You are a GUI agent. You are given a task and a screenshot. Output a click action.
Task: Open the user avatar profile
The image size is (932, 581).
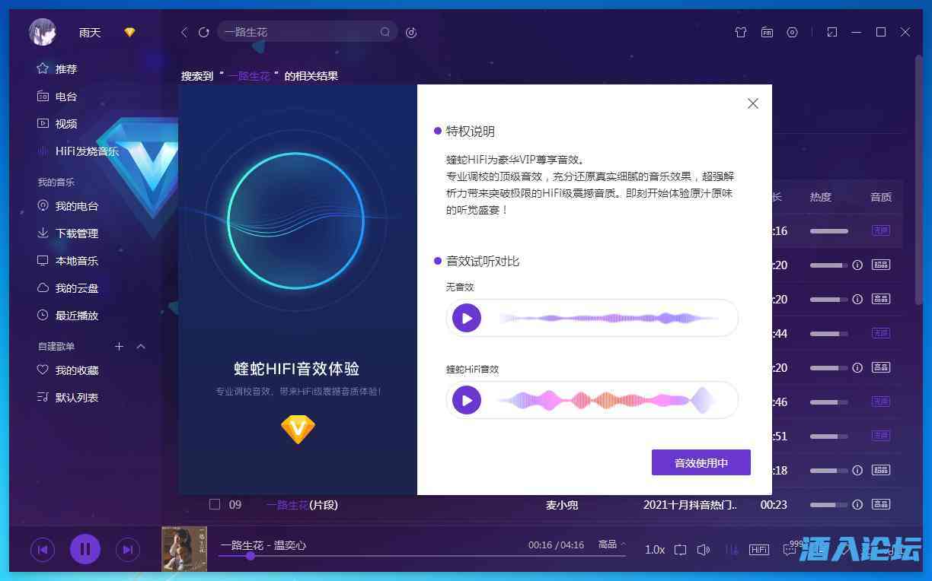click(x=43, y=32)
